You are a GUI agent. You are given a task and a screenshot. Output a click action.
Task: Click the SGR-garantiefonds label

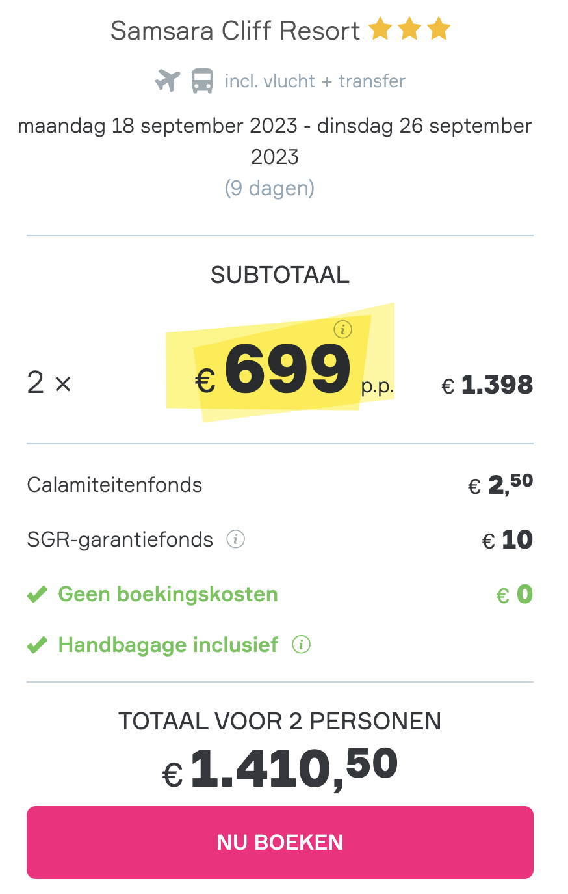coord(120,539)
